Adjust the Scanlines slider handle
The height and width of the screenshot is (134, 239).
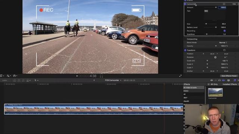pos(207,34)
